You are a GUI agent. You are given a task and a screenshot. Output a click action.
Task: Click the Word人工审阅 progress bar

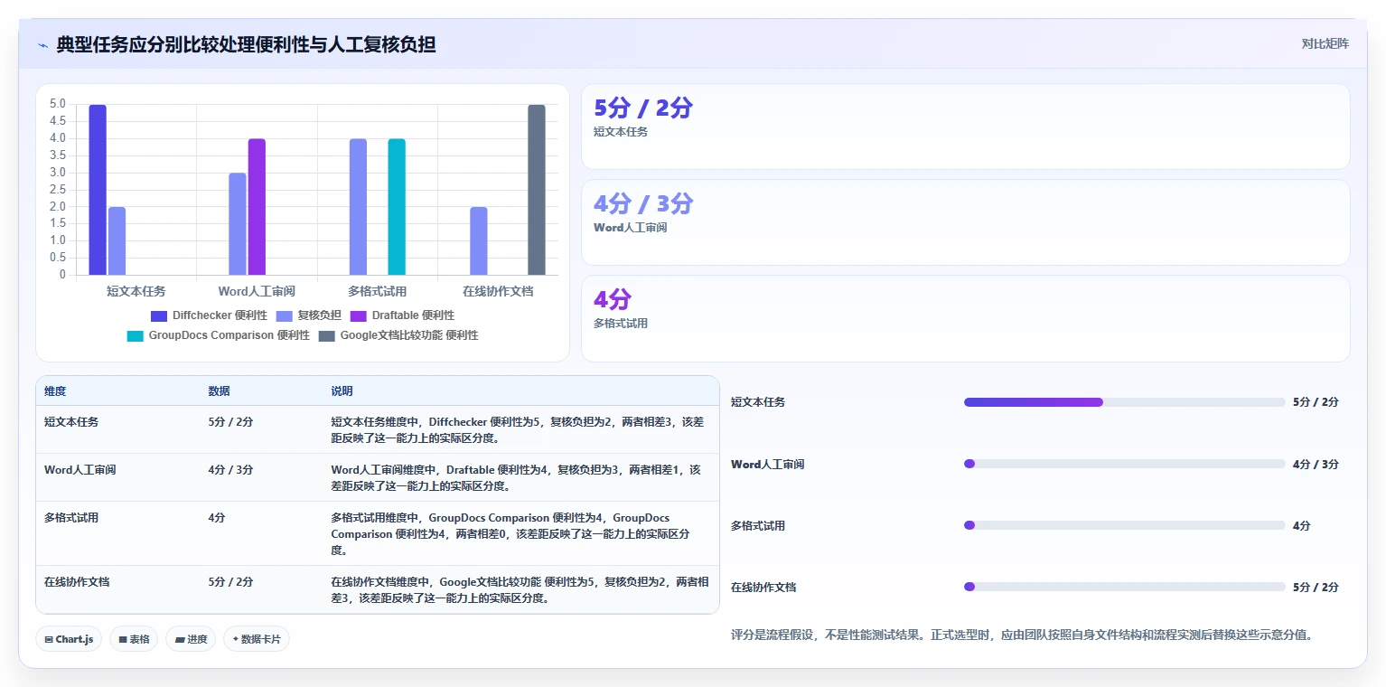tap(1125, 464)
